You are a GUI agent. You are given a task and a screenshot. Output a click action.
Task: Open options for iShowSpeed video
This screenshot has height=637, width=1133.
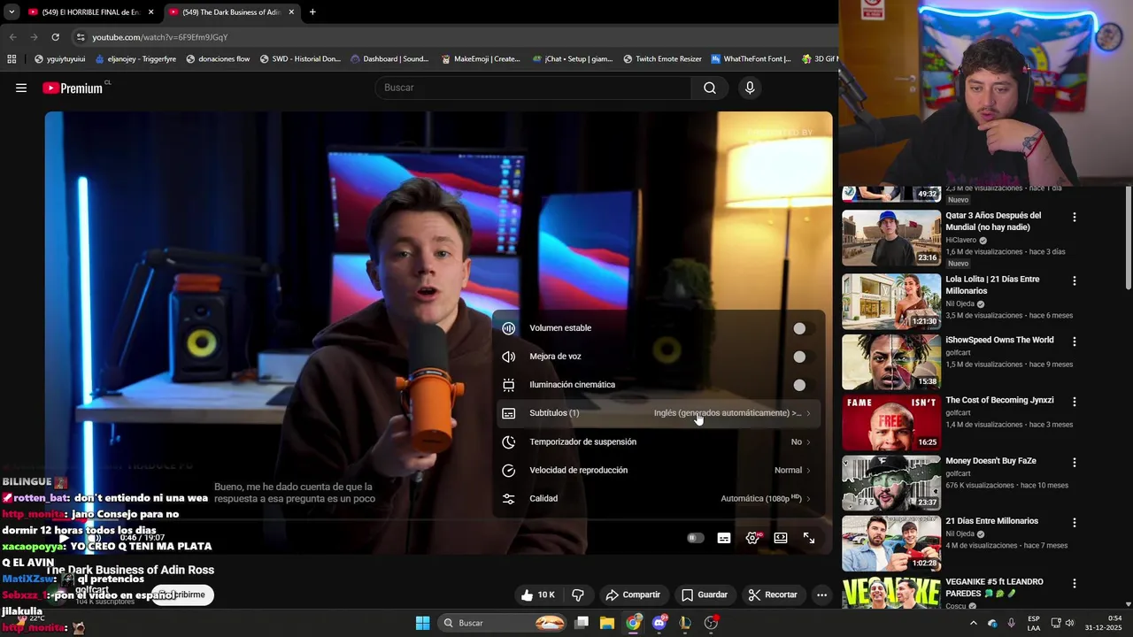pos(1075,341)
